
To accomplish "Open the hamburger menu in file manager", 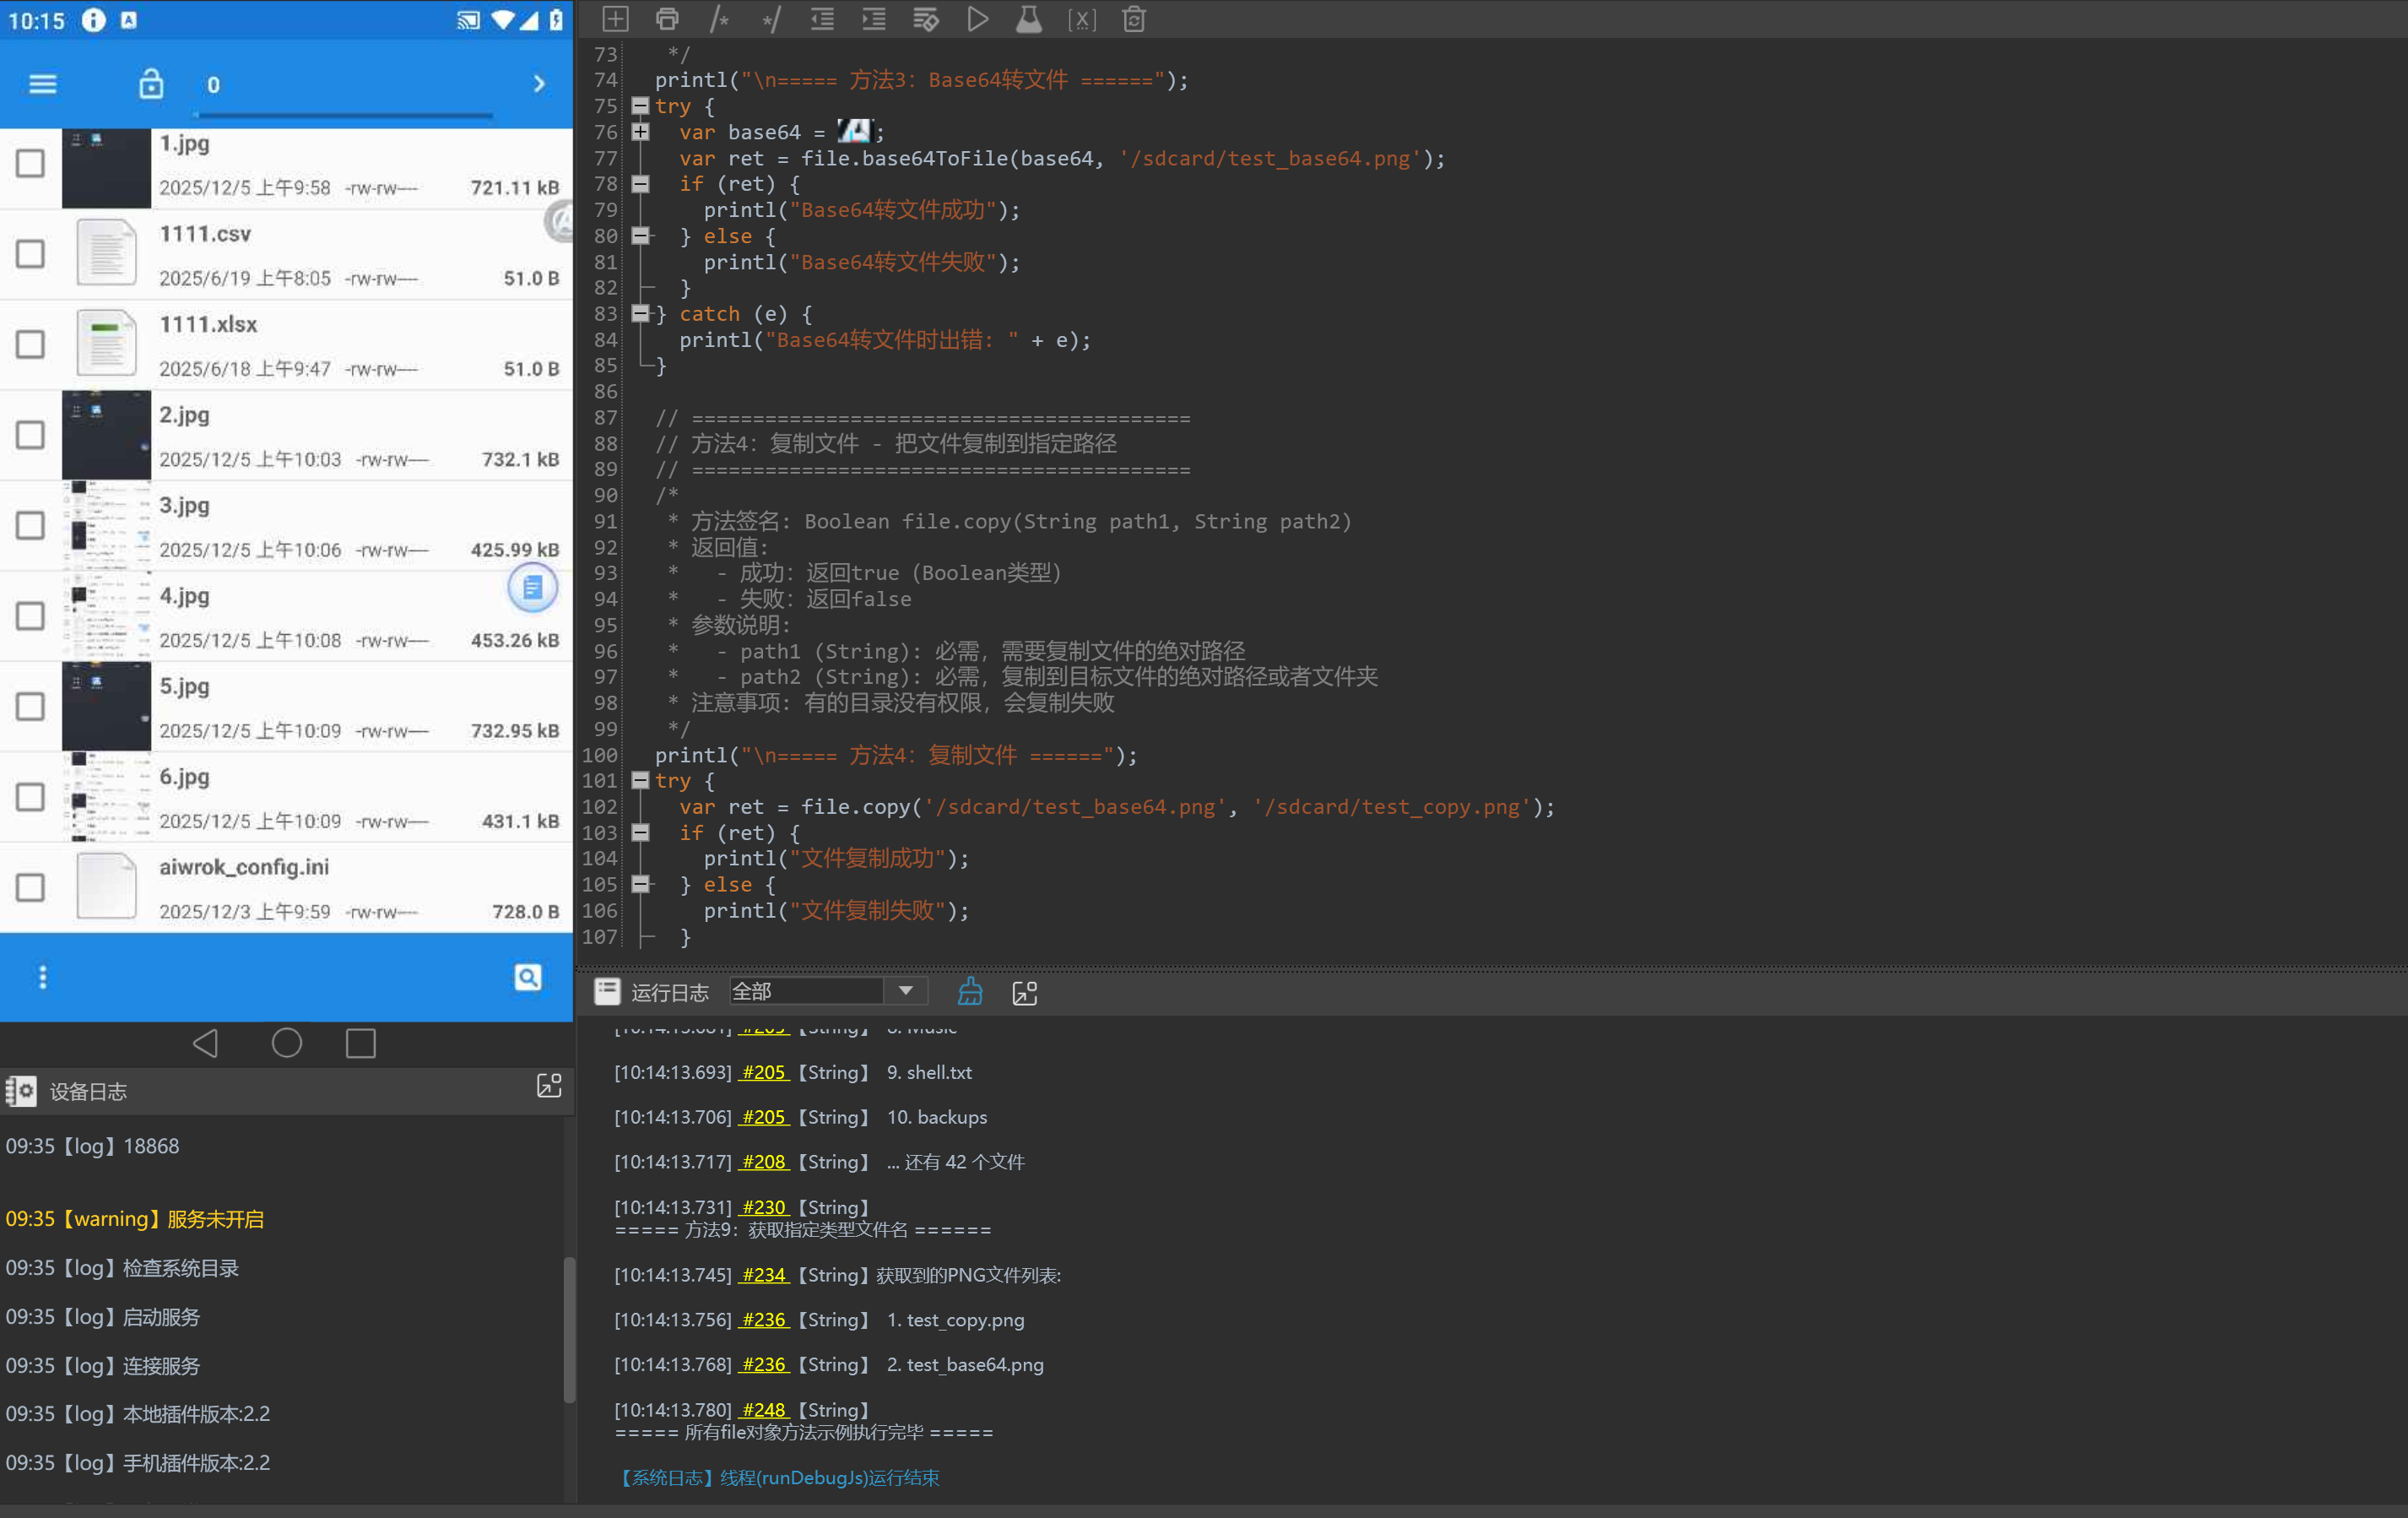I will click(42, 84).
